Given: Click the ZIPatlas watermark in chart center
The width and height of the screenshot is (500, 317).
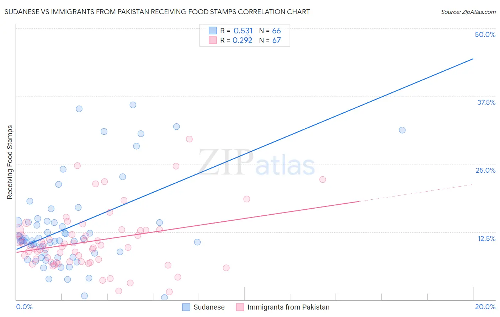Looking at the screenshot, I should tap(256, 163).
